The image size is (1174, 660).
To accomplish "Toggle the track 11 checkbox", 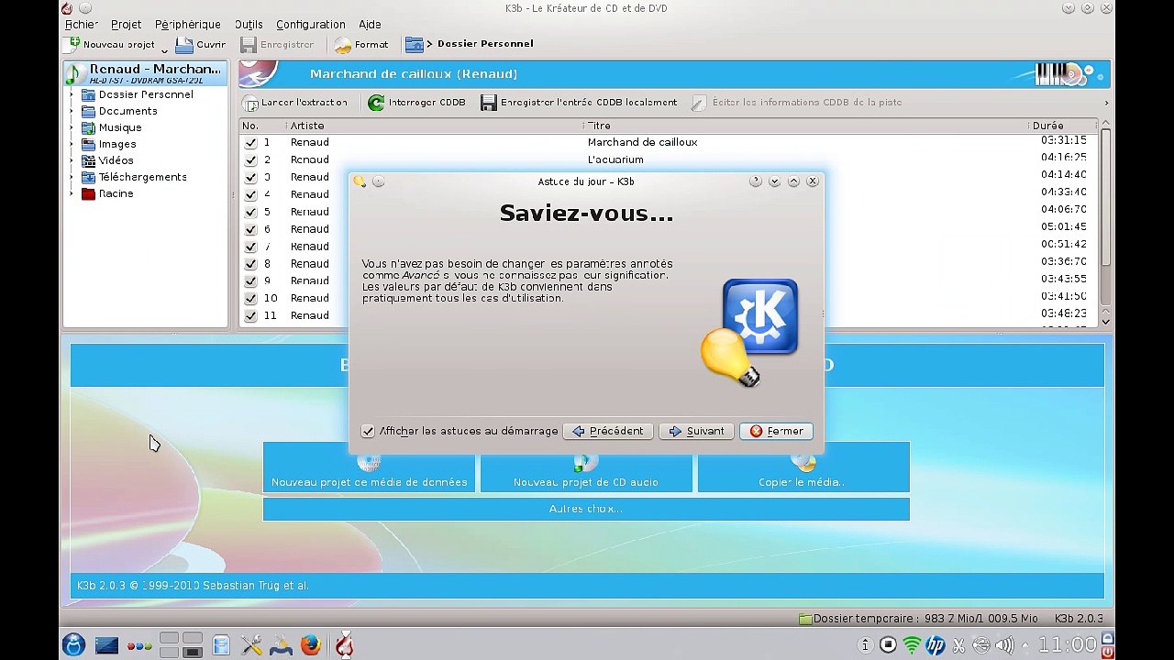I will [x=250, y=315].
